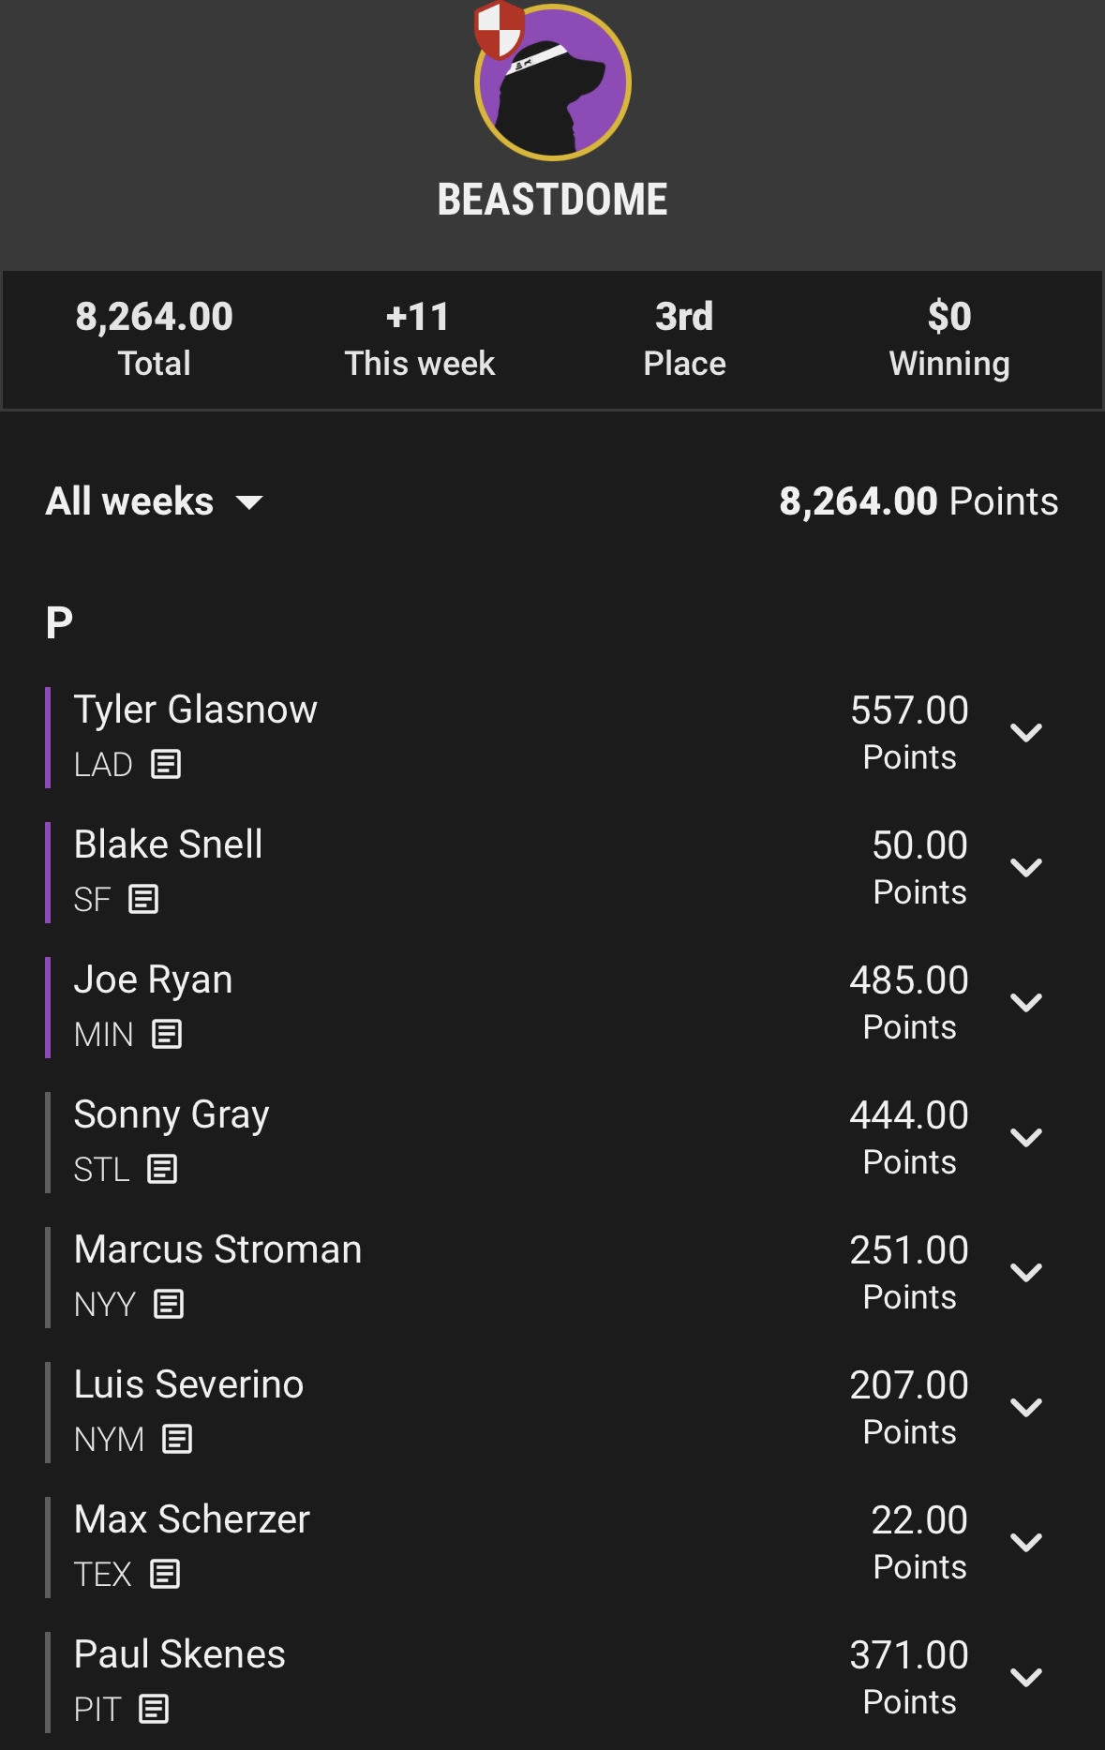Image resolution: width=1105 pixels, height=1750 pixels.
Task: Select the Luis Severino player name
Action: pyautogui.click(x=188, y=1384)
